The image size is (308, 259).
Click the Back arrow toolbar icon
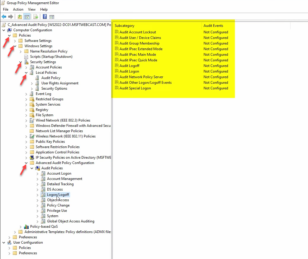tap(4, 17)
